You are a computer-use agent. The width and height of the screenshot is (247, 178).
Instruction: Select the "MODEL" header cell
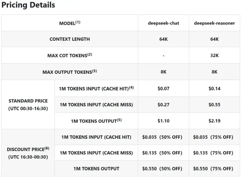pos(70,23)
